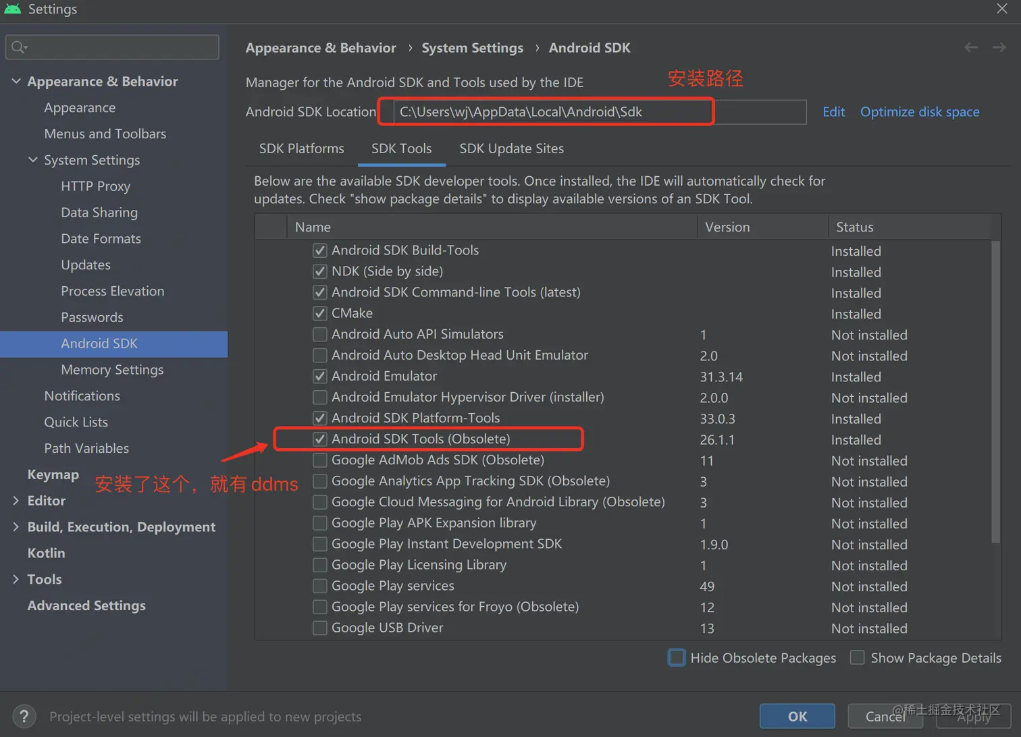This screenshot has height=737, width=1021.
Task: Check Android Emulator Hypervisor Driver (installer)
Action: click(320, 397)
